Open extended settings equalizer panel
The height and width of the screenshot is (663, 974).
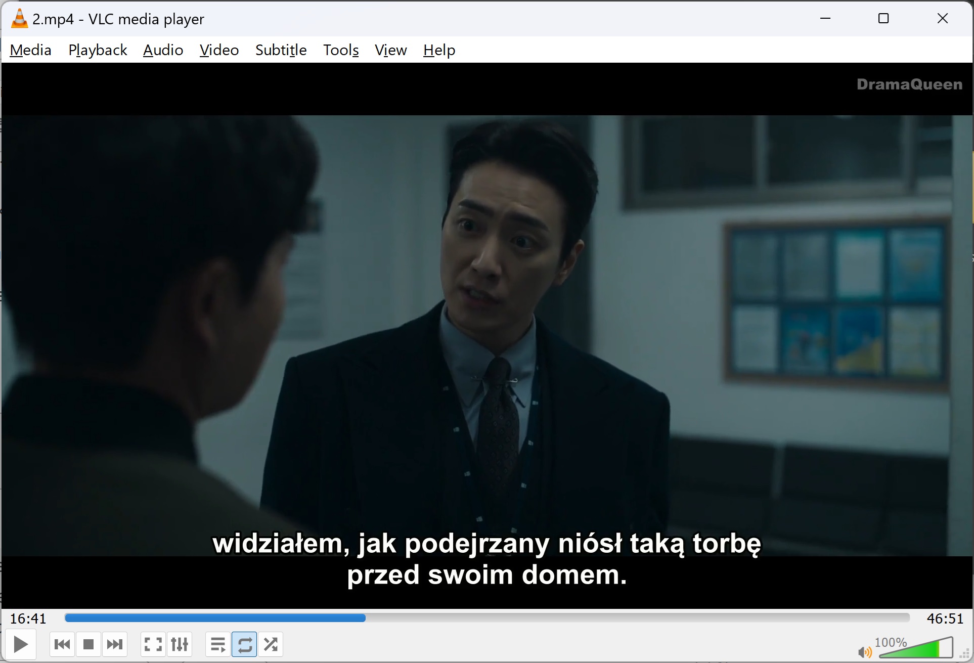coord(180,644)
